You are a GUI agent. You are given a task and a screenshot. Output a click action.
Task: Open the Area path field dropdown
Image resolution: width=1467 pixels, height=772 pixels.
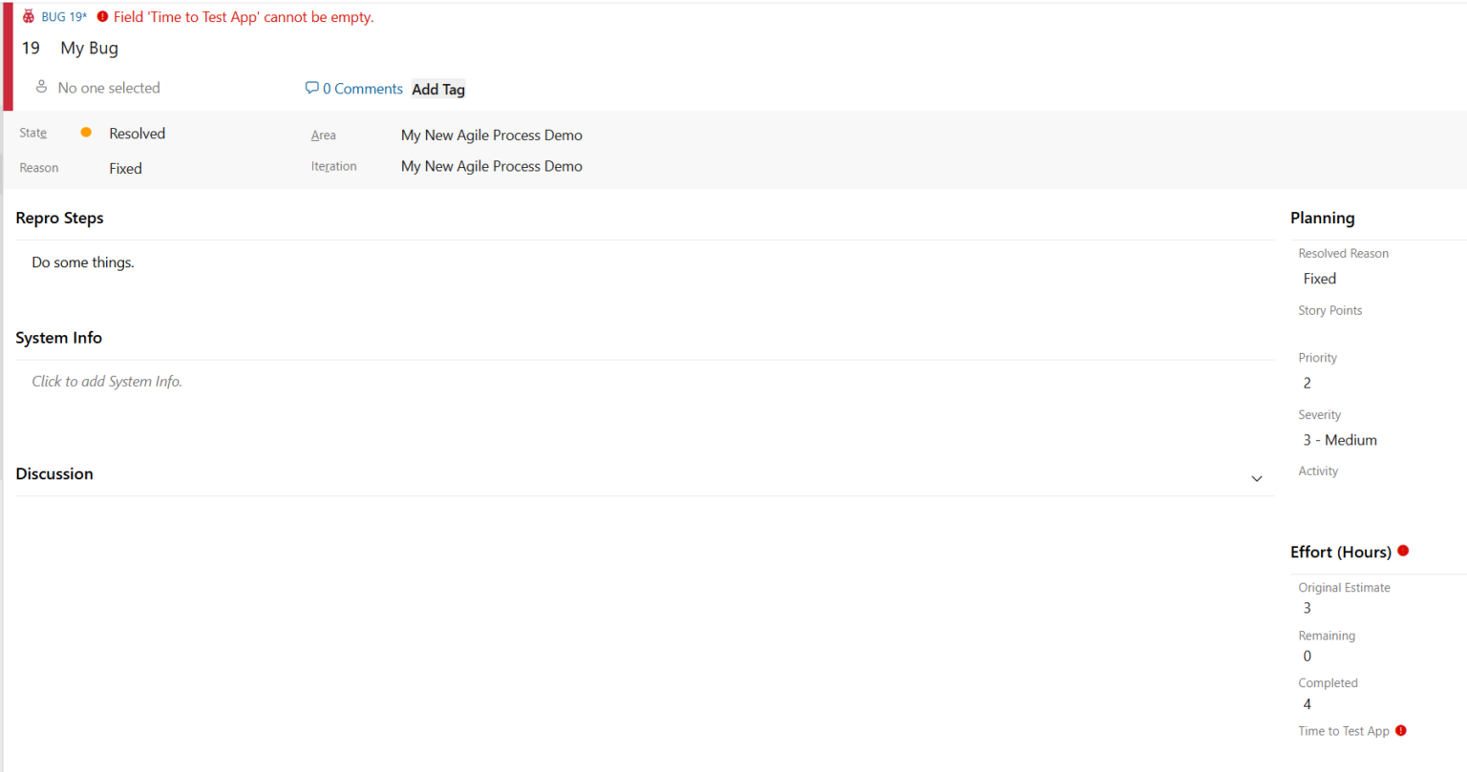coord(491,136)
